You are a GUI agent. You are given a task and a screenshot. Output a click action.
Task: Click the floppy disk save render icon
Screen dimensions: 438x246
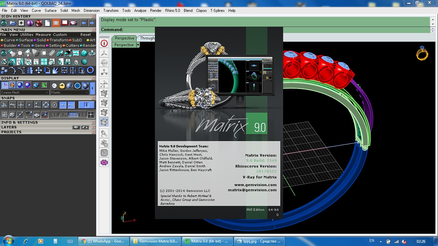[x=68, y=61]
